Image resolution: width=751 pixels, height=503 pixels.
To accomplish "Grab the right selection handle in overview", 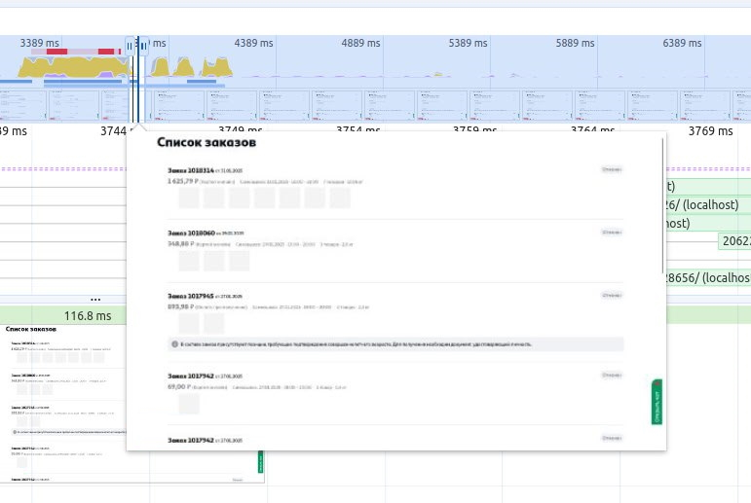I will 144,47.
